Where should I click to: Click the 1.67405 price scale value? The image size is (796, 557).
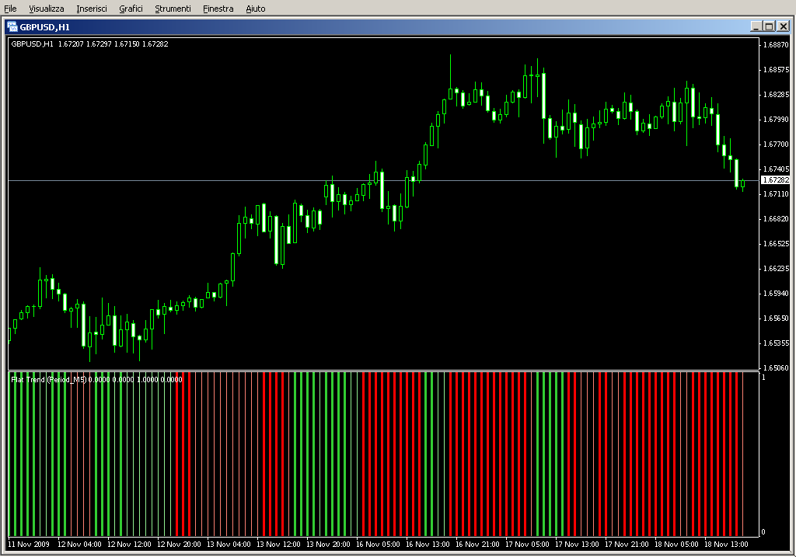(x=776, y=169)
